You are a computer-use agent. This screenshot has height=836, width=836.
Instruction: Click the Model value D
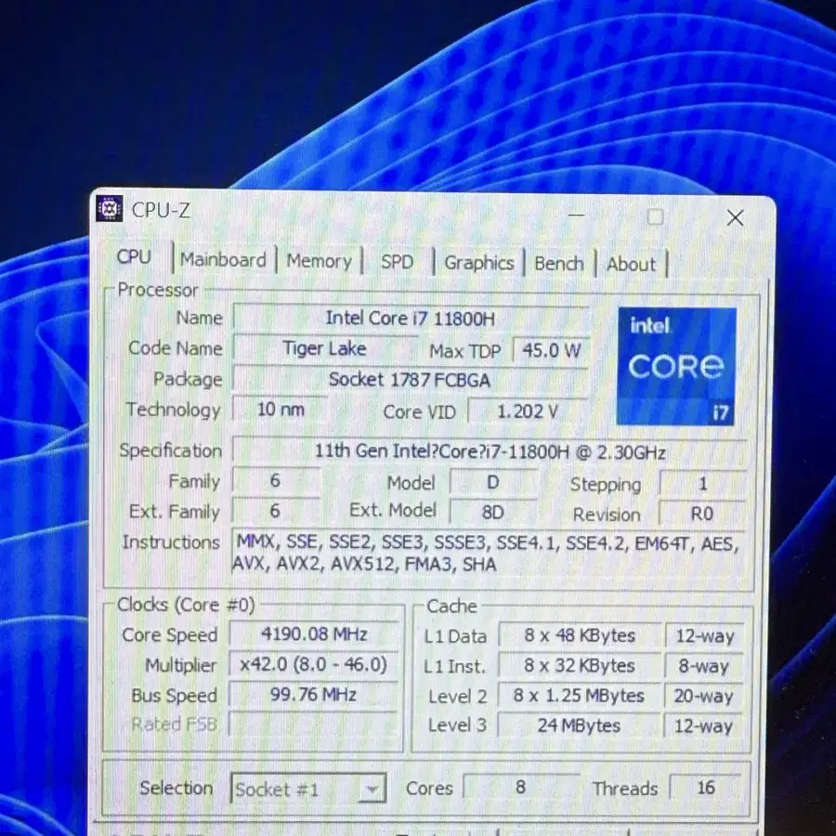(x=493, y=482)
